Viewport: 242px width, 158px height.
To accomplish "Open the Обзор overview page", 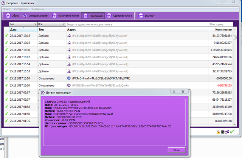I will [x=12, y=16].
